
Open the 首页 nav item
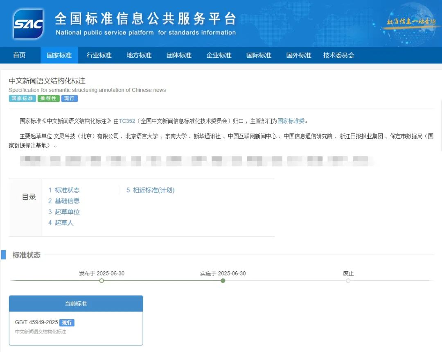[19, 55]
